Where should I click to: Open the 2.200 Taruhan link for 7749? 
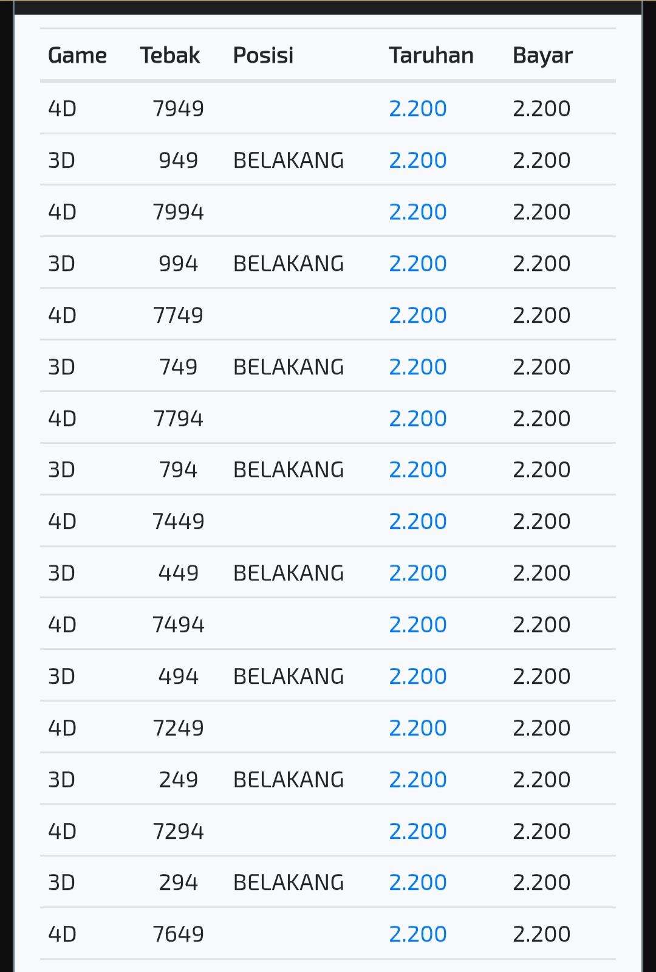point(418,315)
